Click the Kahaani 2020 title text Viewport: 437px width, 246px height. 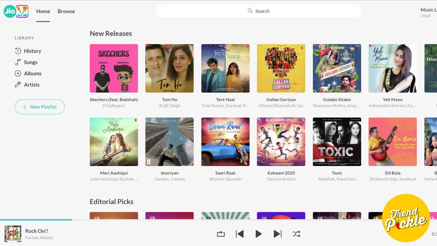click(x=281, y=173)
